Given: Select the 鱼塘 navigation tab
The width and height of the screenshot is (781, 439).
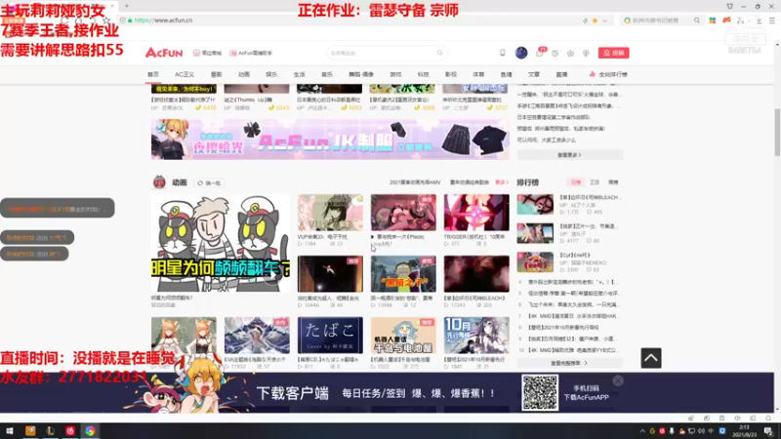Looking at the screenshot, I should pos(506,74).
